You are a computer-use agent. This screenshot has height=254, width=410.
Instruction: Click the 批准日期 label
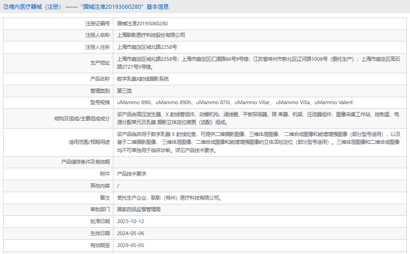[x=100, y=221]
